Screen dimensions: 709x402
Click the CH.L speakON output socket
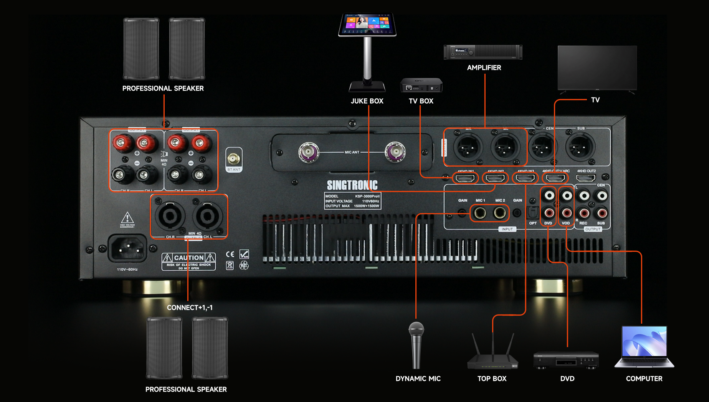click(x=208, y=216)
